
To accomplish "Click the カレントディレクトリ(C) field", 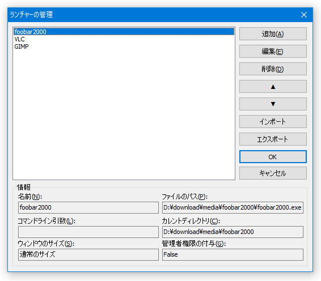I will point(233,232).
